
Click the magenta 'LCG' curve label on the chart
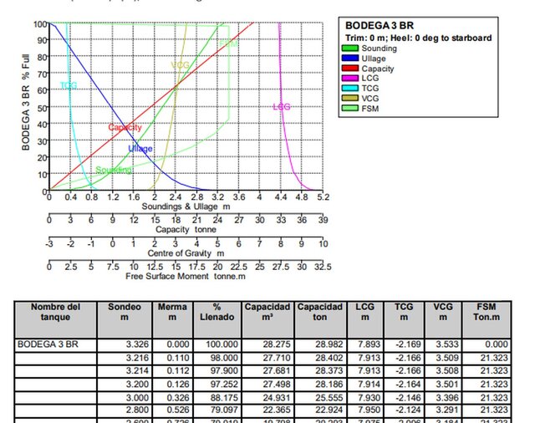click(282, 107)
